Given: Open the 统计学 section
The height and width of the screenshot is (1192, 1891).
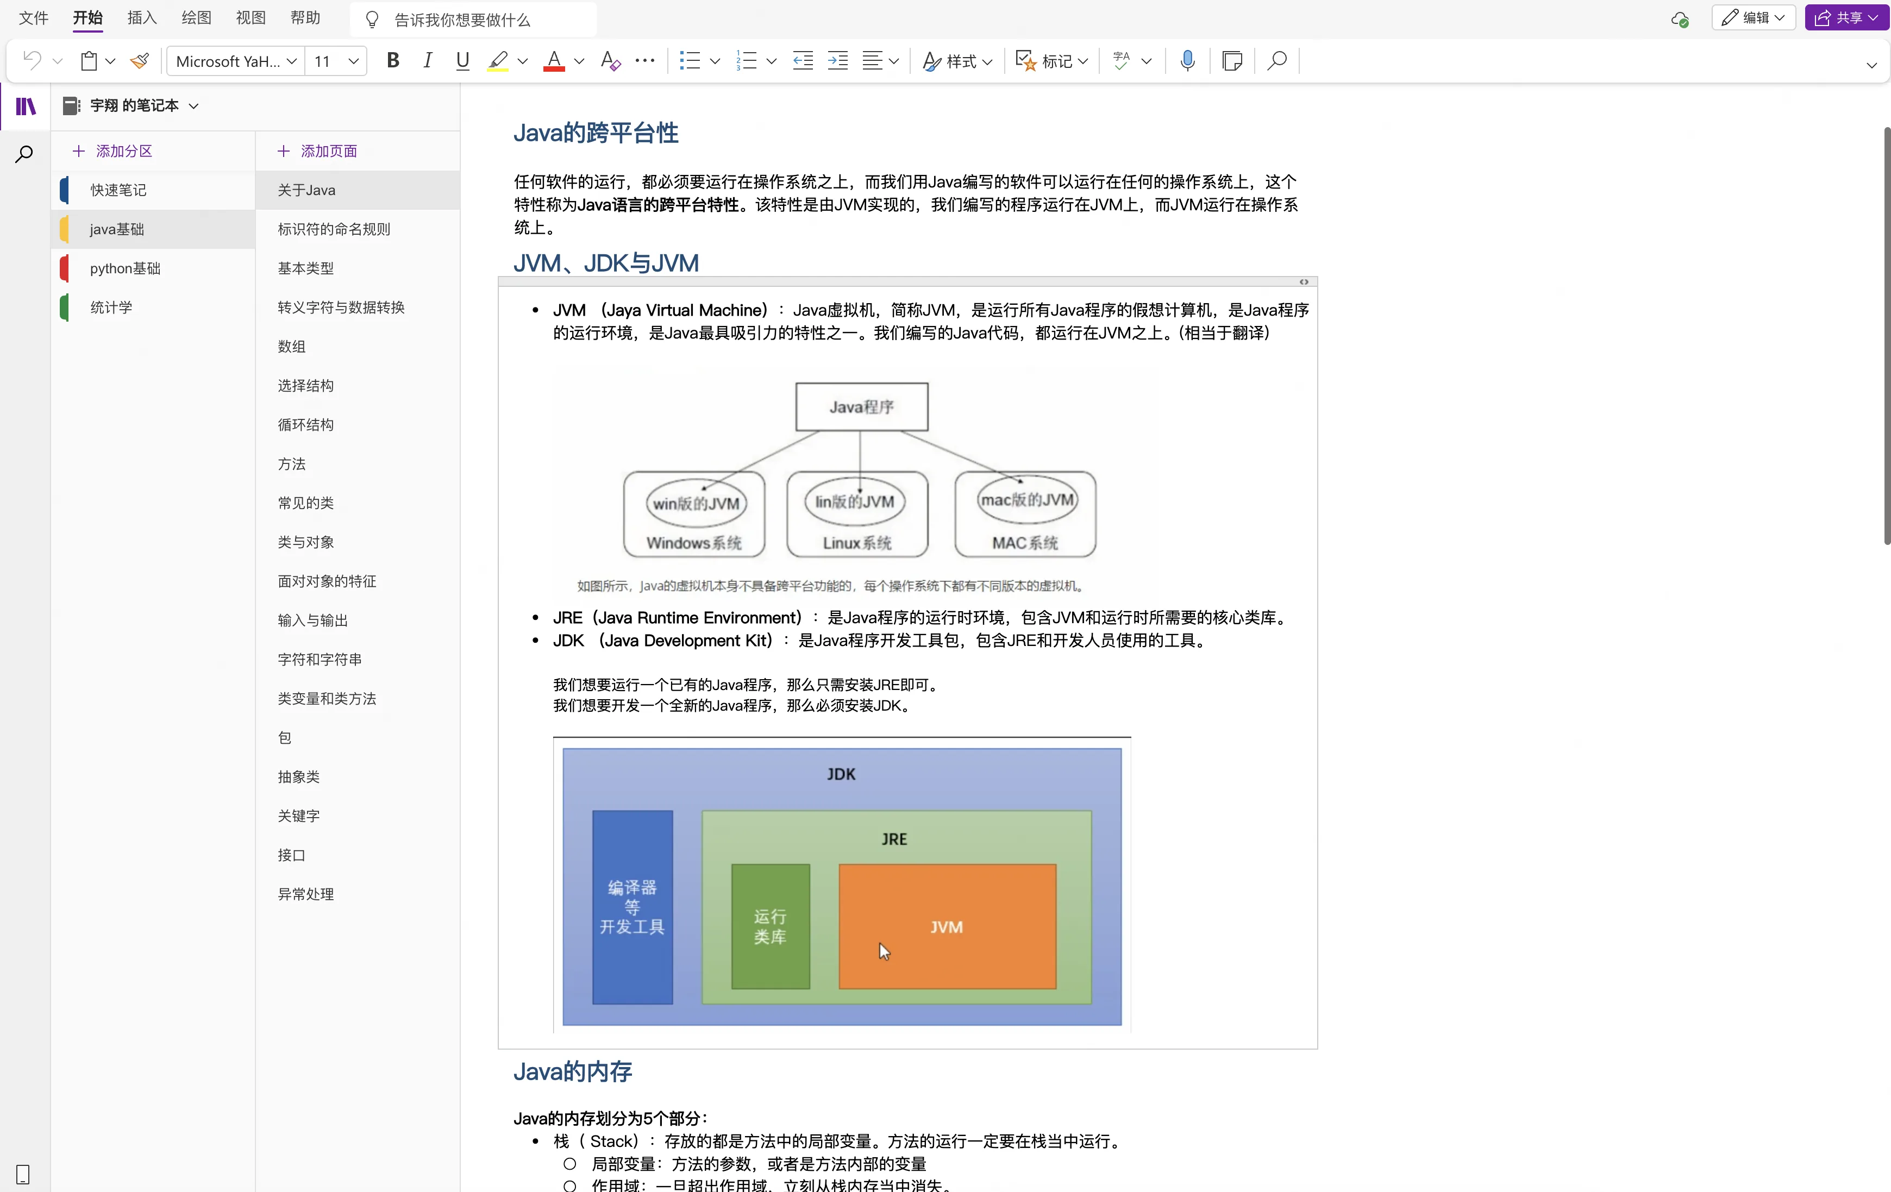Looking at the screenshot, I should click(153, 308).
